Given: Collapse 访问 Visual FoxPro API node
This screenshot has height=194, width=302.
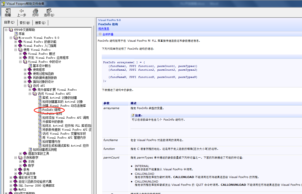Looking at the screenshot, I should click(30, 94).
